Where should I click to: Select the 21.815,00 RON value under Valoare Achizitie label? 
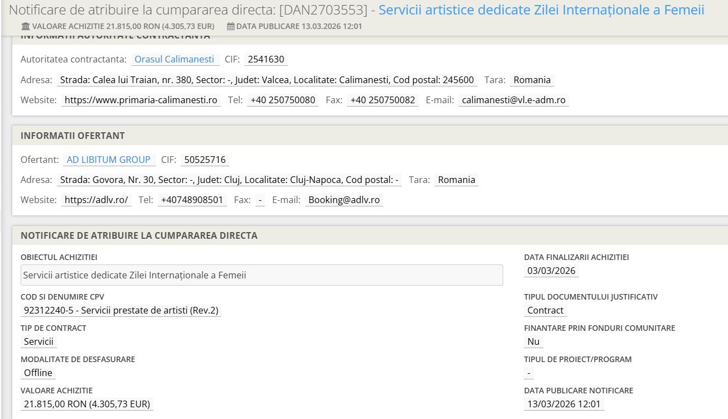tap(86, 404)
